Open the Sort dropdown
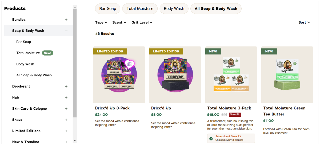This screenshot has width=320, height=145. click(x=304, y=22)
